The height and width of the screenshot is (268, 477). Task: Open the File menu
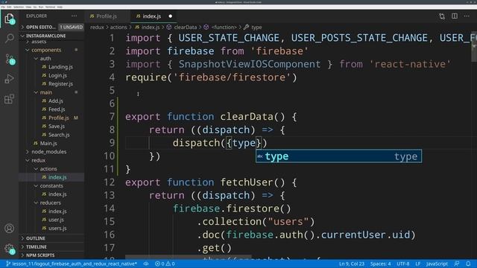pyautogui.click(x=3, y=7)
